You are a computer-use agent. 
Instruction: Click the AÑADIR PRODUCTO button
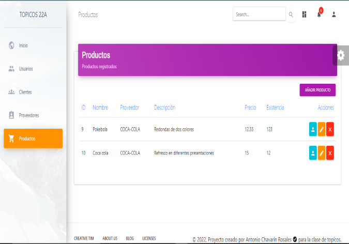click(317, 90)
